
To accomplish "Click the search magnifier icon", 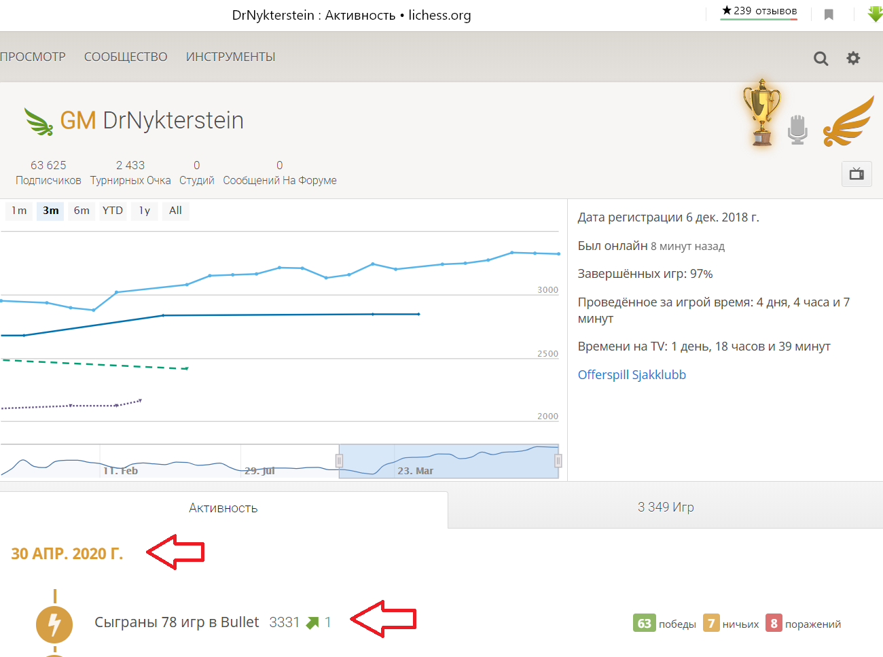I will 821,58.
